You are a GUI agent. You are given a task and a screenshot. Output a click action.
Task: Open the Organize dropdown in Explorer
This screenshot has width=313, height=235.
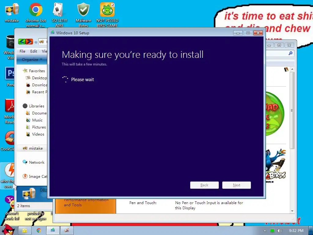(x=32, y=60)
